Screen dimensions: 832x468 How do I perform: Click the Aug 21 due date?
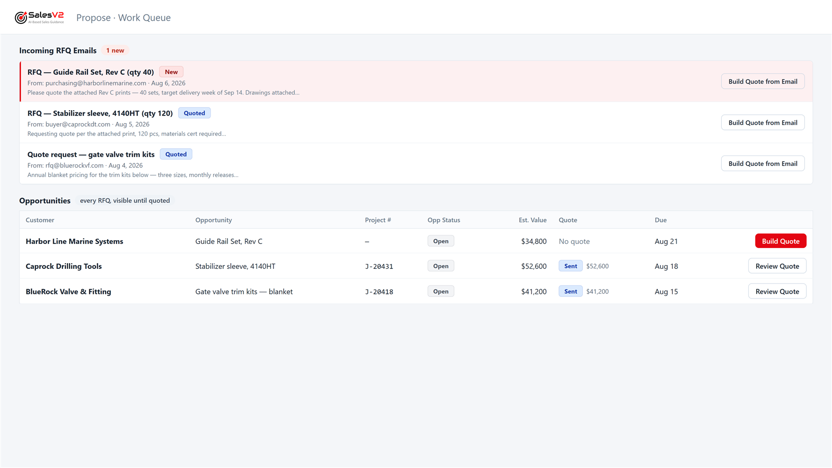(666, 241)
